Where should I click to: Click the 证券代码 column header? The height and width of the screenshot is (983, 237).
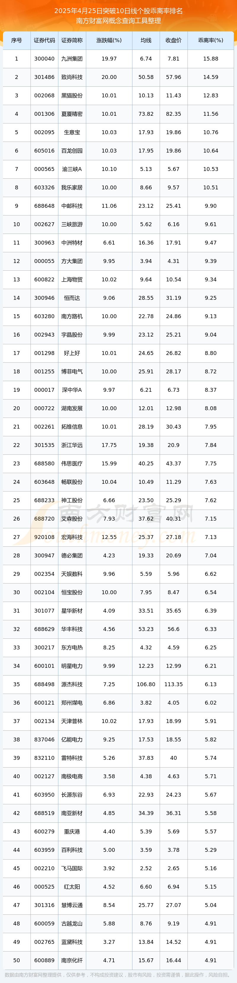44,40
